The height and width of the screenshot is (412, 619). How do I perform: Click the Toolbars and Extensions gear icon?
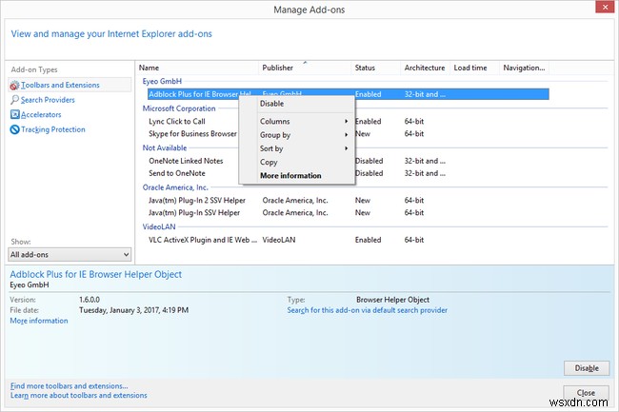14,86
